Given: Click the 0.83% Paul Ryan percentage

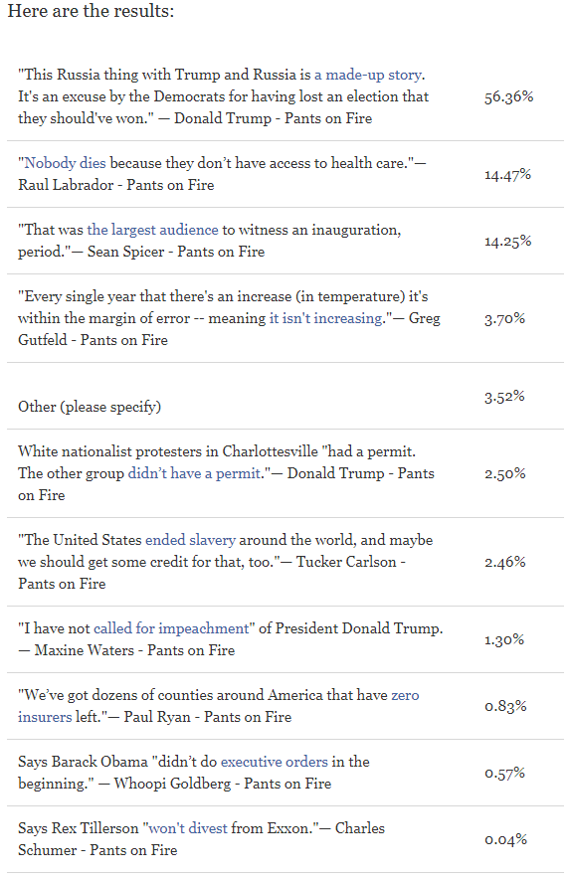Looking at the screenshot, I should (505, 706).
